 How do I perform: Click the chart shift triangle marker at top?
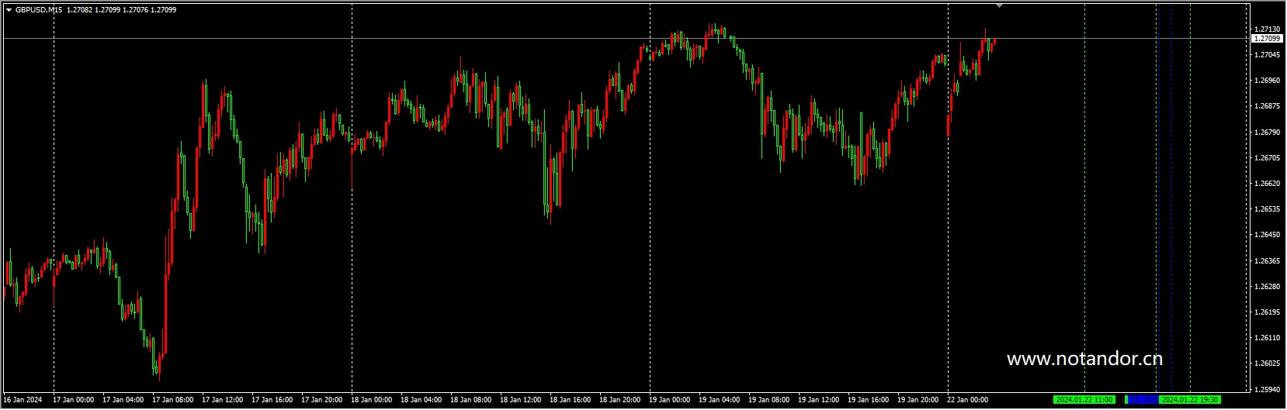click(999, 5)
